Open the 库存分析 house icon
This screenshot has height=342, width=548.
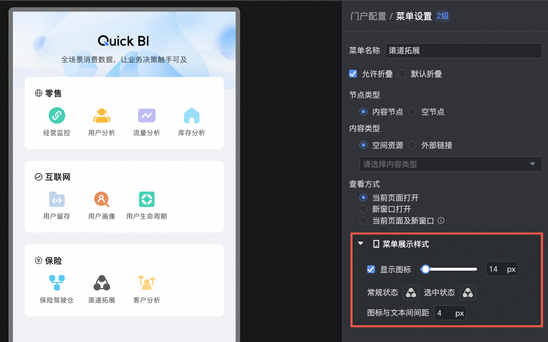(192, 115)
